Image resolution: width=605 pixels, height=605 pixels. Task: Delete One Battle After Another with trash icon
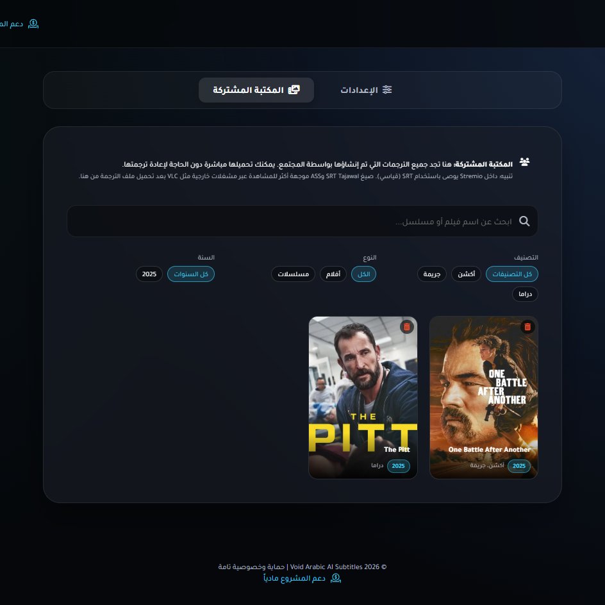tap(527, 327)
